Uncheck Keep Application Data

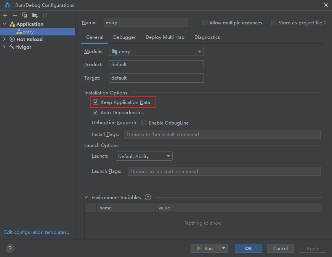click(x=96, y=102)
